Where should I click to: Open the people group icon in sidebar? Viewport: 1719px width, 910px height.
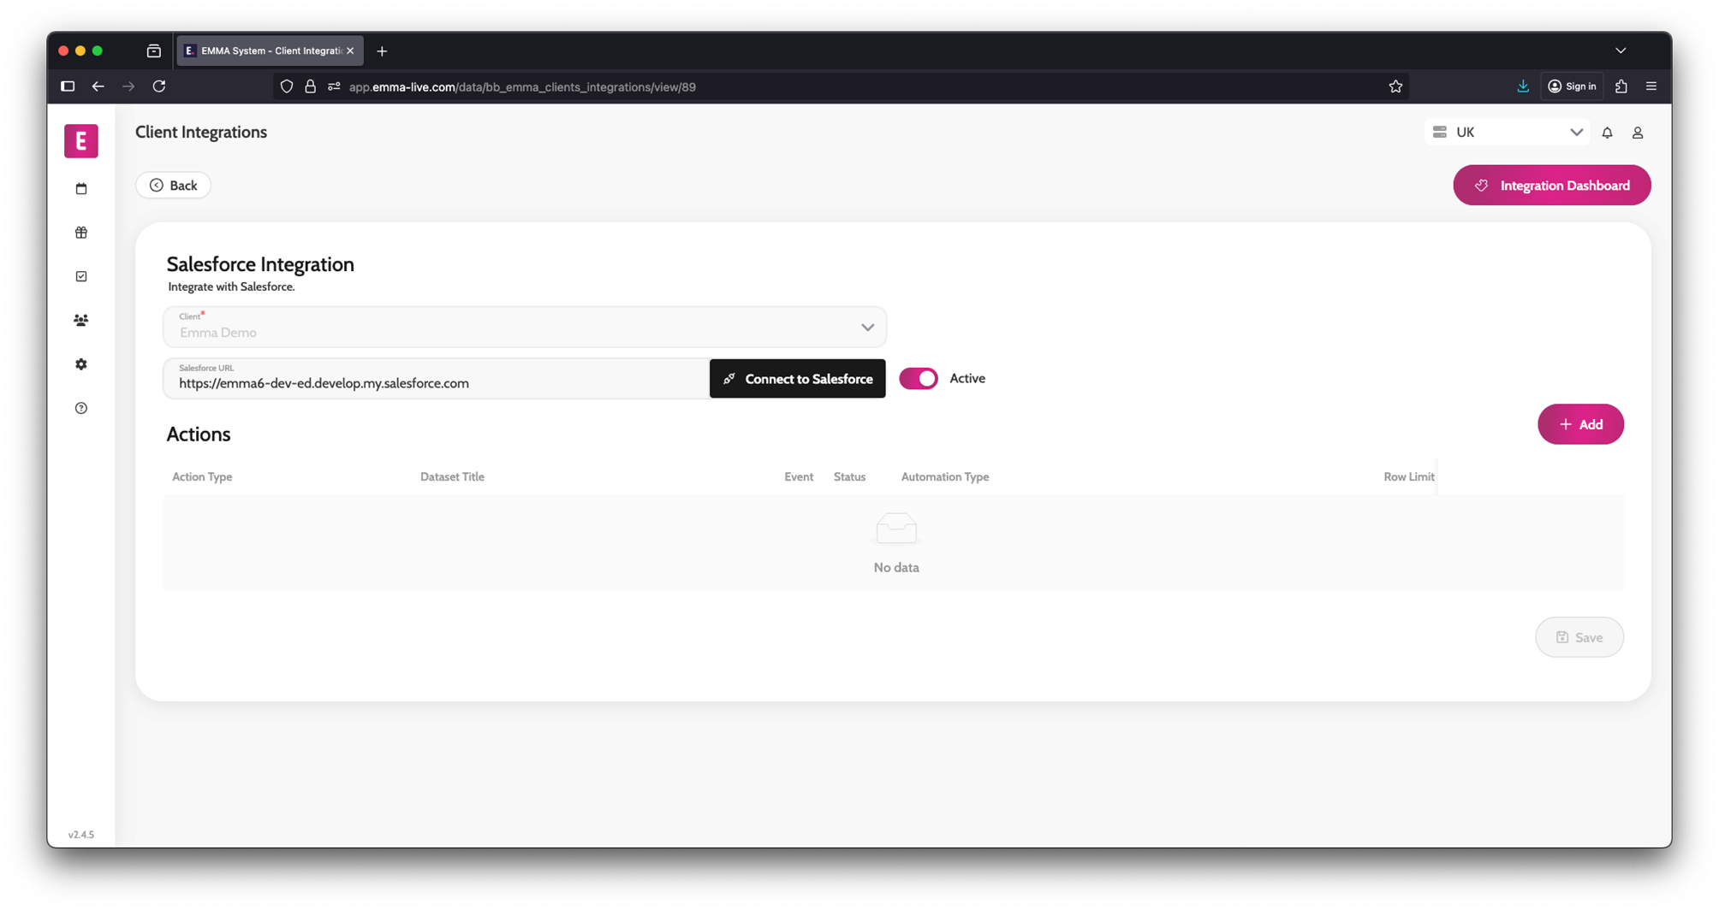[x=81, y=321]
